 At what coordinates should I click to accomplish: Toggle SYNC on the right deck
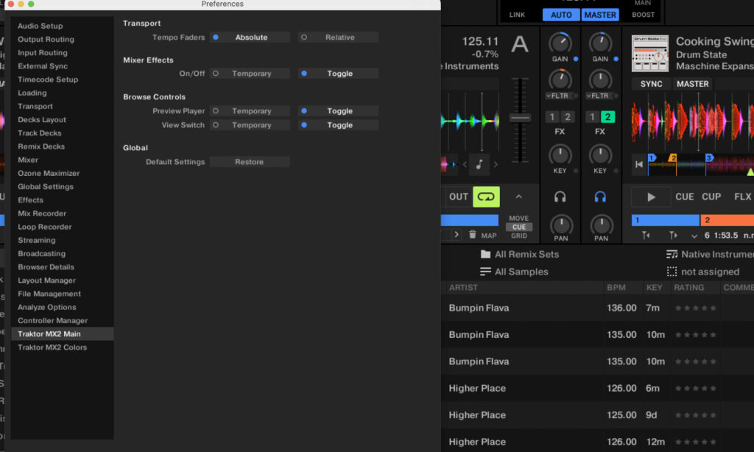click(x=651, y=84)
